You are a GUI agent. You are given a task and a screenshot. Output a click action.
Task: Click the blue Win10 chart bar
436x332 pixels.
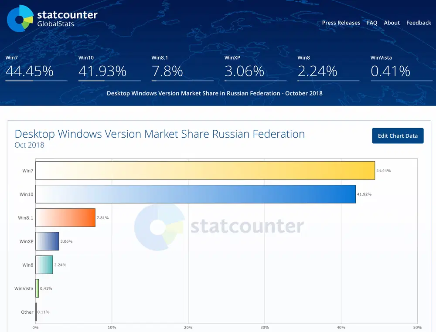pyautogui.click(x=196, y=194)
